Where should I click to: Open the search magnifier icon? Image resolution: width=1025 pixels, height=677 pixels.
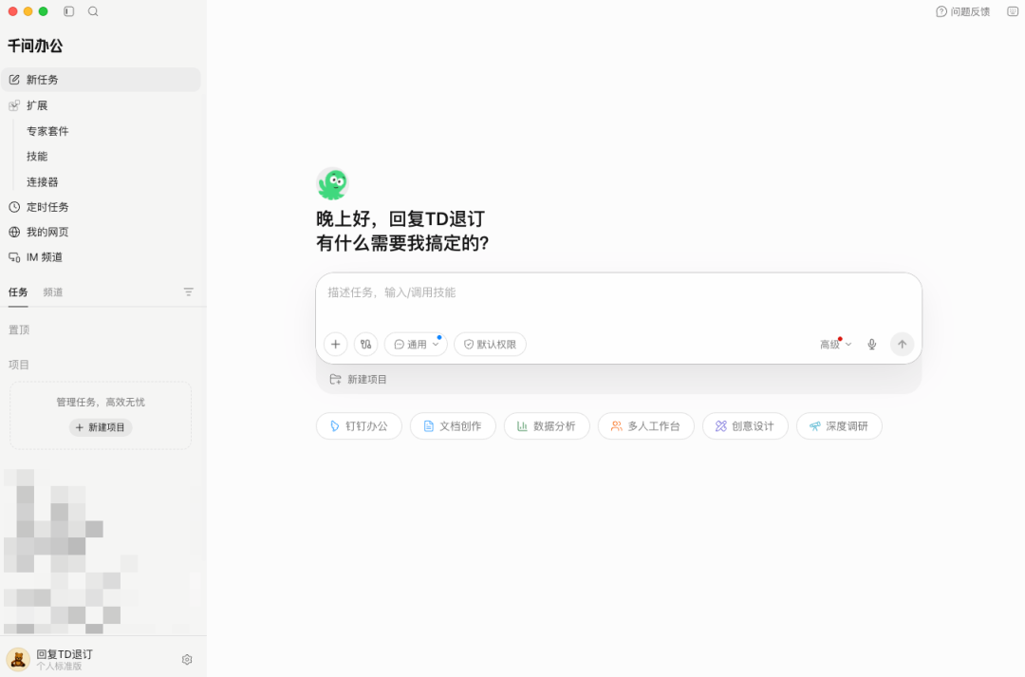tap(93, 11)
